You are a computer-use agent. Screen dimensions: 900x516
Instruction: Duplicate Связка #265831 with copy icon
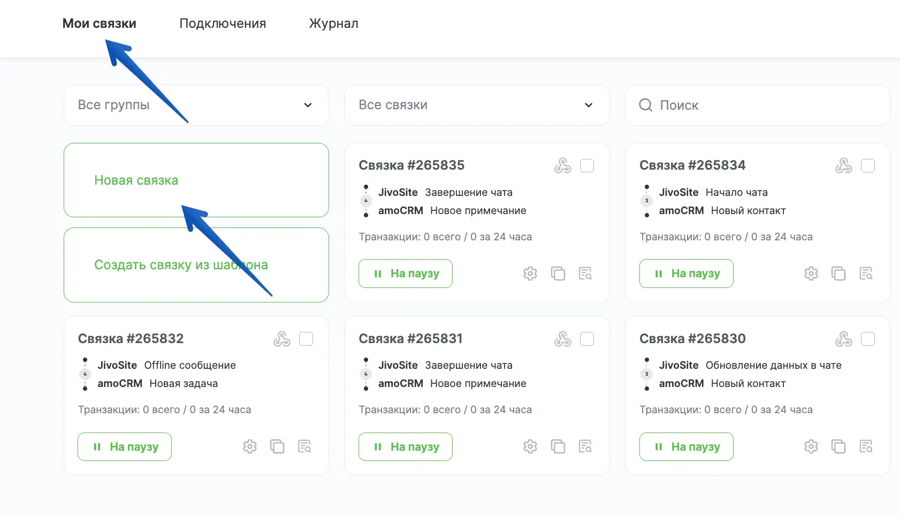[558, 446]
